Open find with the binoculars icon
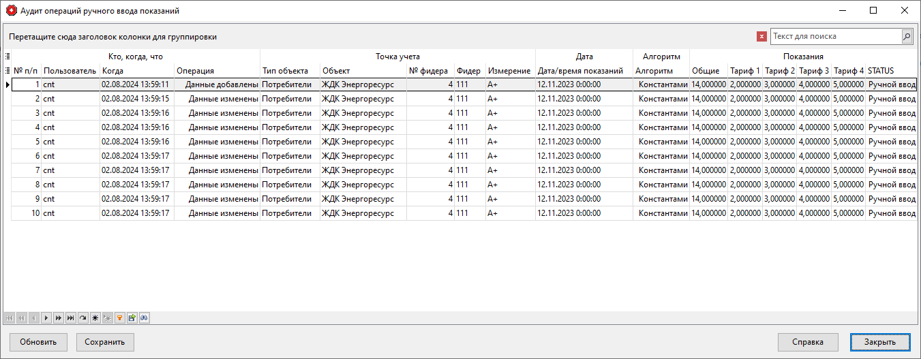The width and height of the screenshot is (921, 359). point(144,318)
